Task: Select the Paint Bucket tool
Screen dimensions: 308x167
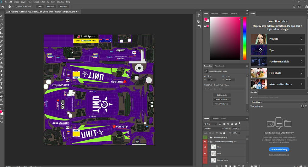Action: click(1, 67)
